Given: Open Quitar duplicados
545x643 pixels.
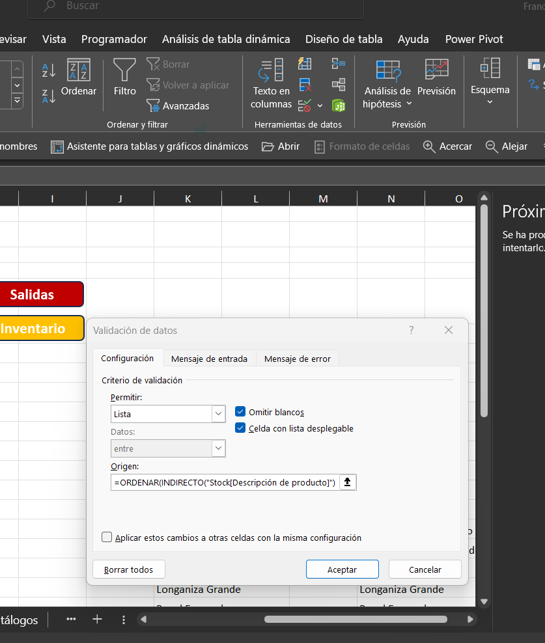Looking at the screenshot, I should click(304, 84).
